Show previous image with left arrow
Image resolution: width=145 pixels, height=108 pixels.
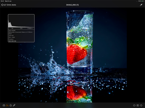click(134, 105)
